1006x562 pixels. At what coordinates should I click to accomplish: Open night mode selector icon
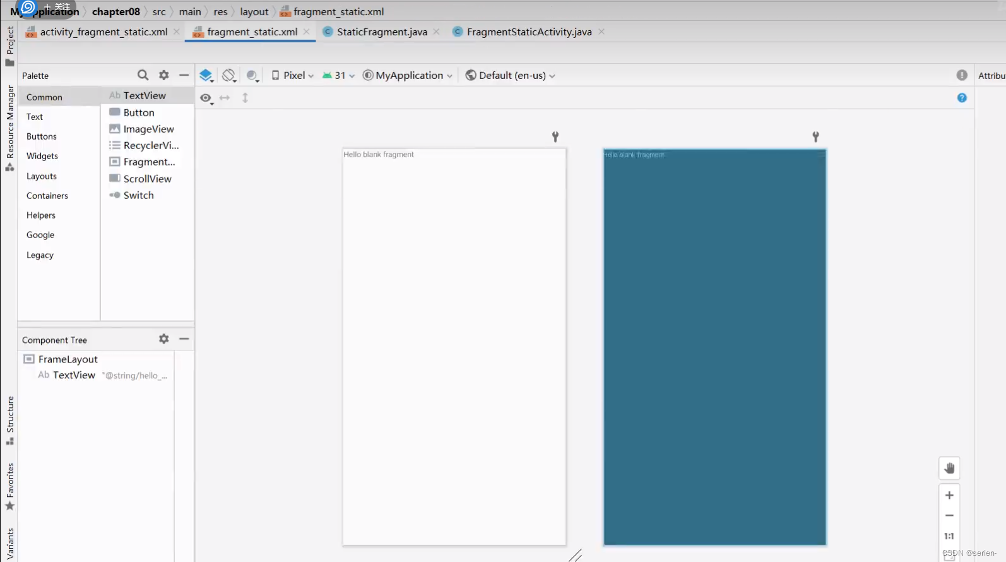(x=252, y=76)
